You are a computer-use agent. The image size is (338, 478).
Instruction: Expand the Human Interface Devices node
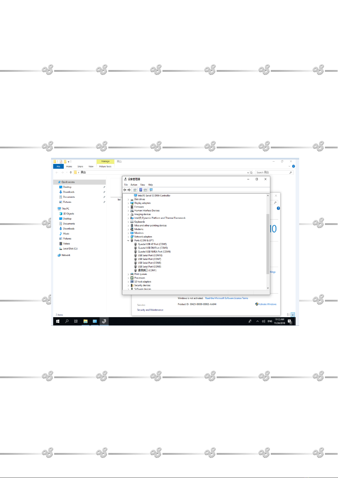(x=128, y=211)
